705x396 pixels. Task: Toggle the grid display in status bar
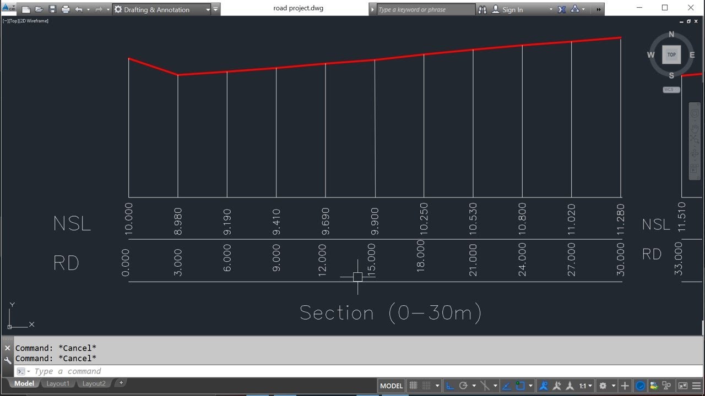click(x=413, y=386)
